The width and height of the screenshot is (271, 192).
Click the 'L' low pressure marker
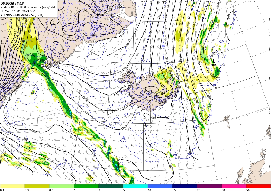click(214, 61)
